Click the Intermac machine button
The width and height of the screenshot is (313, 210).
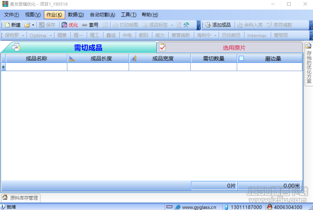[257, 35]
